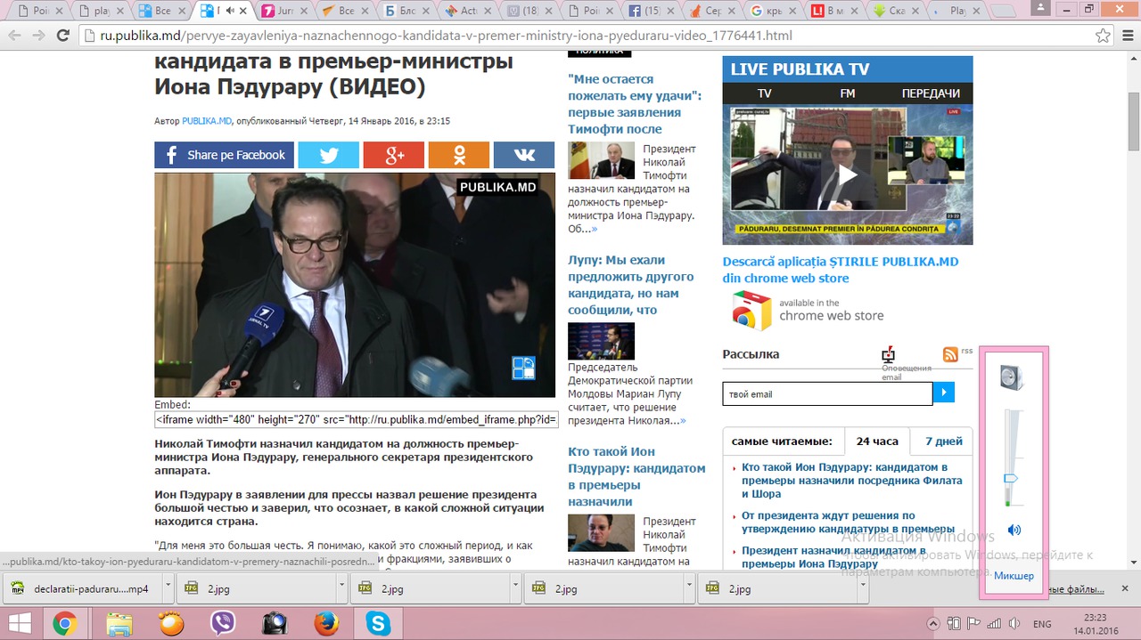Submit the newsletter email with arrow button
The image size is (1141, 640).
click(944, 393)
